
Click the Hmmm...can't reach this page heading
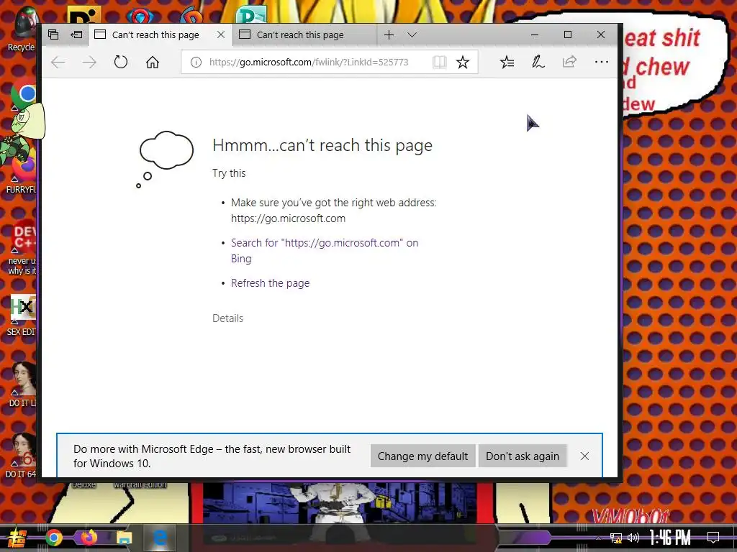pos(322,145)
